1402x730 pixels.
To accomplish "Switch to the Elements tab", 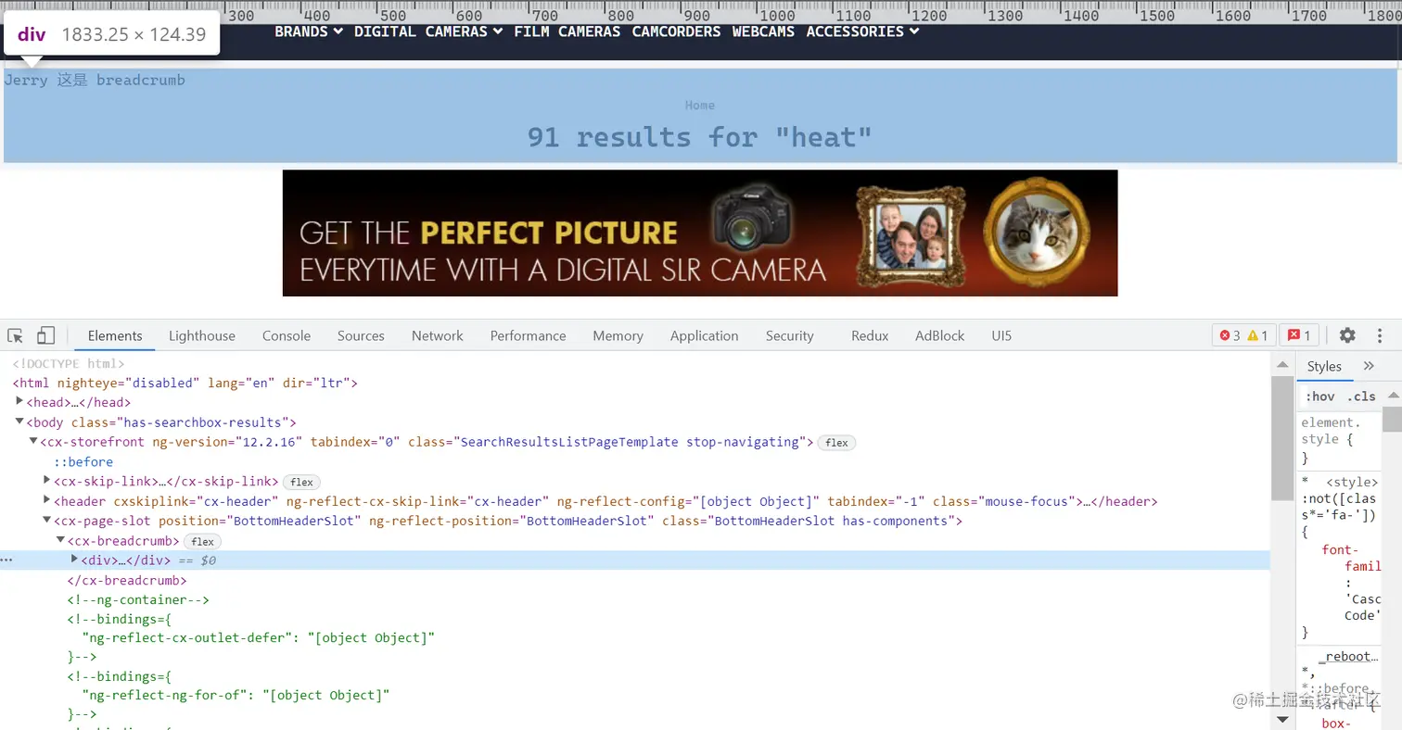I will click(x=115, y=335).
